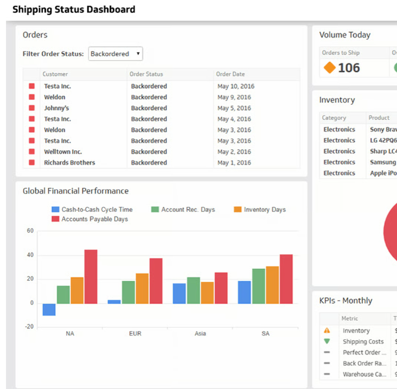Select the Welltown Inc. customer row

[x=162, y=151]
